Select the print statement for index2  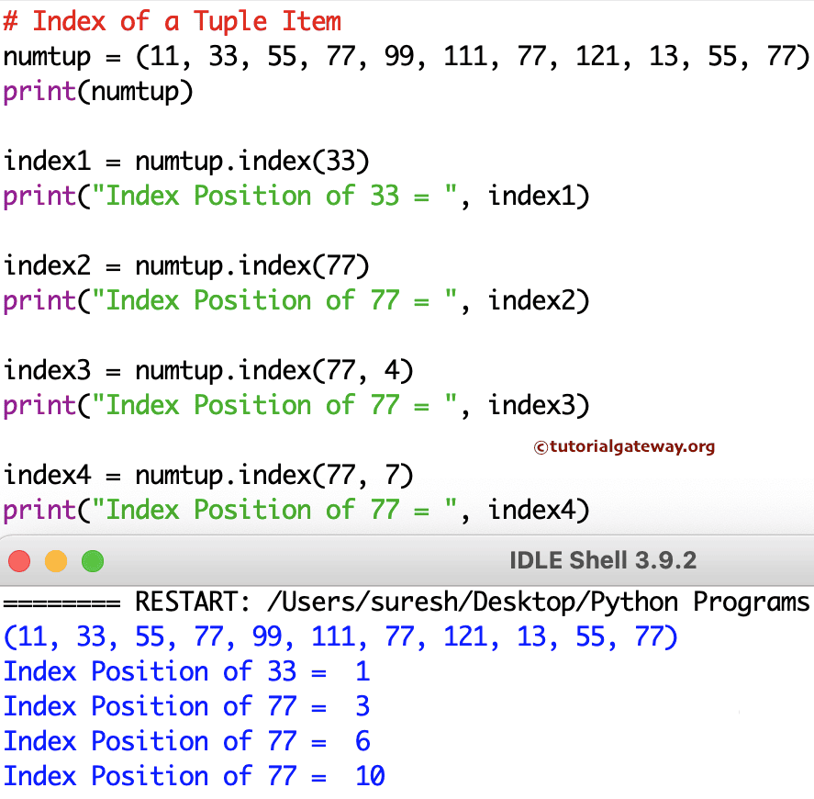[x=294, y=300]
